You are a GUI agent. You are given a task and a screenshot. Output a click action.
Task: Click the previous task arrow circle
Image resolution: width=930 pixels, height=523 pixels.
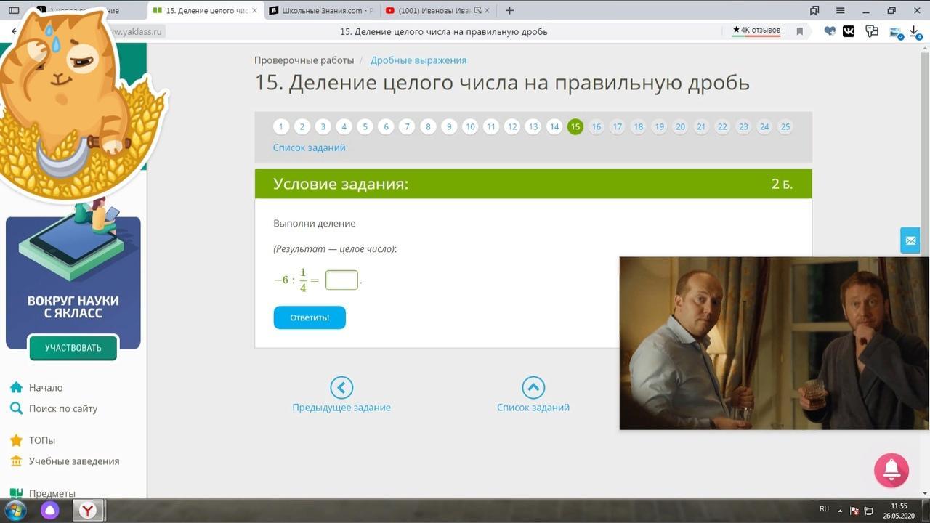(x=341, y=387)
